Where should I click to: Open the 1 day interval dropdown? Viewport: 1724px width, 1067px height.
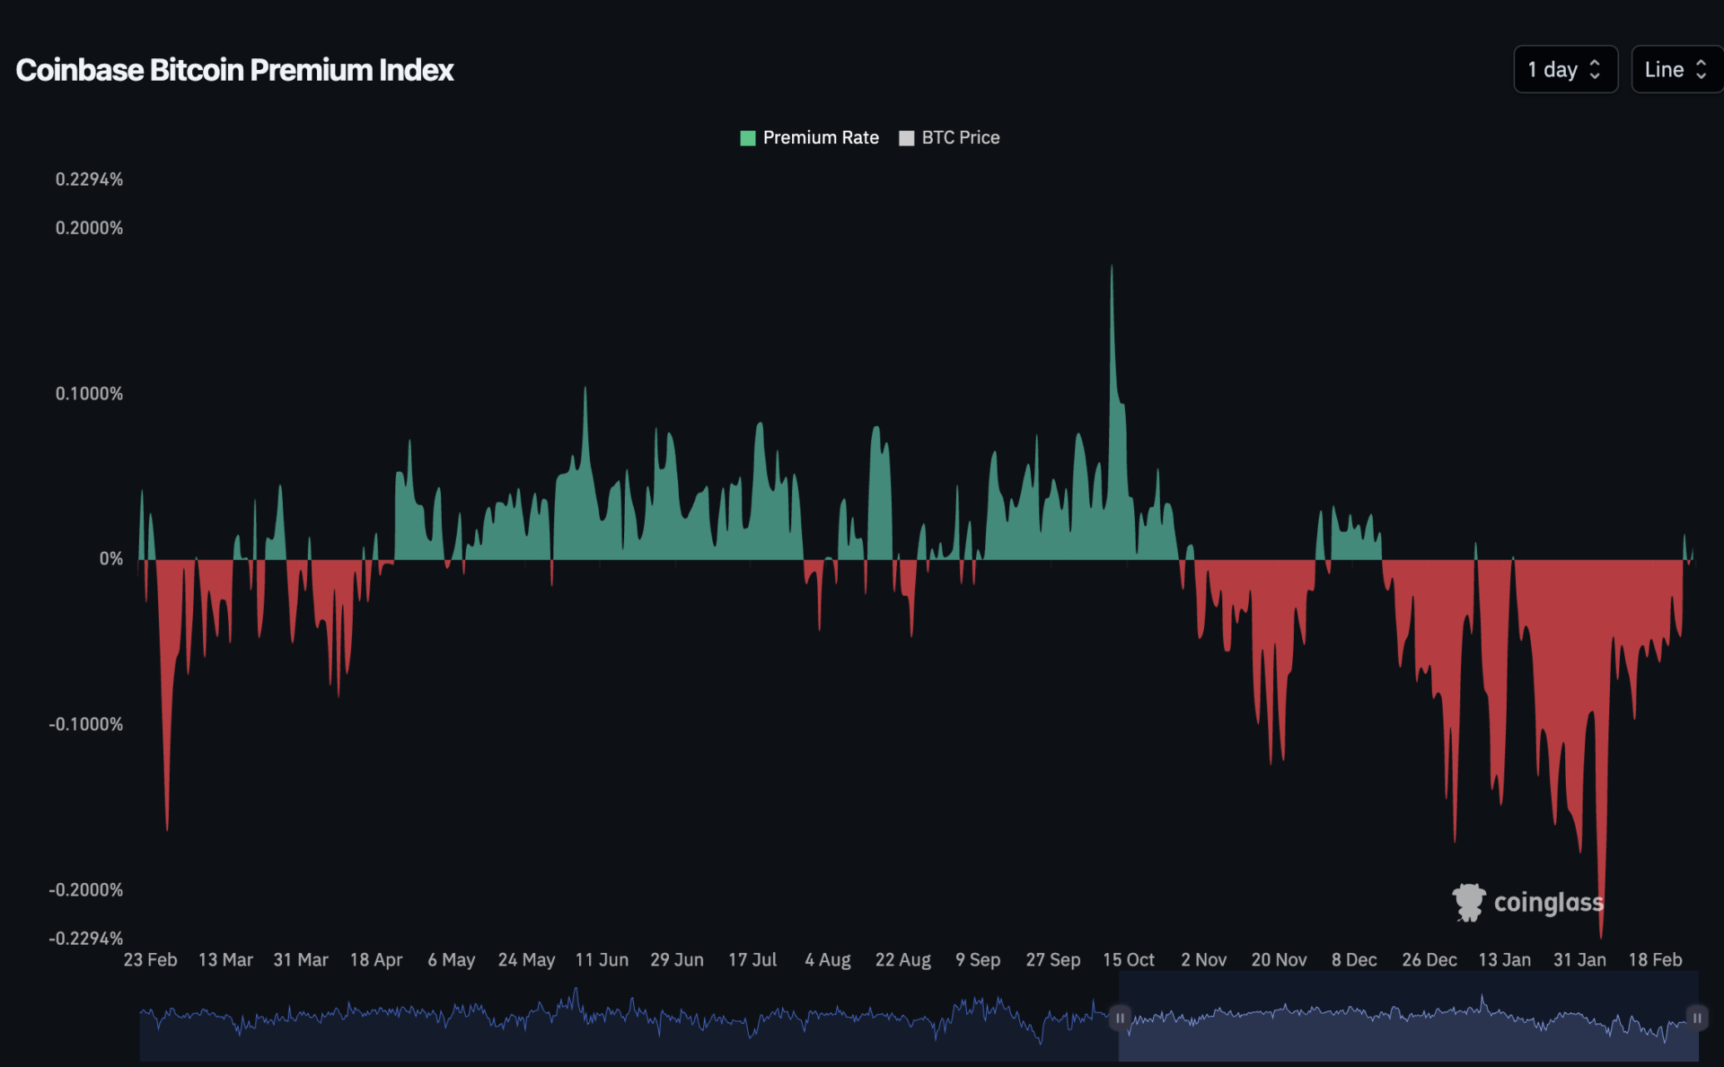click(x=1565, y=69)
